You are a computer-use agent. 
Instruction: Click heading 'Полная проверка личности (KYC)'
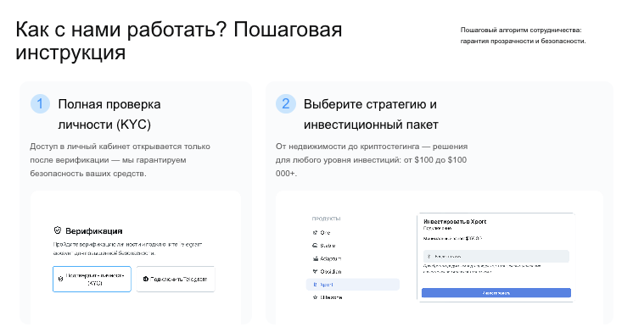click(109, 114)
